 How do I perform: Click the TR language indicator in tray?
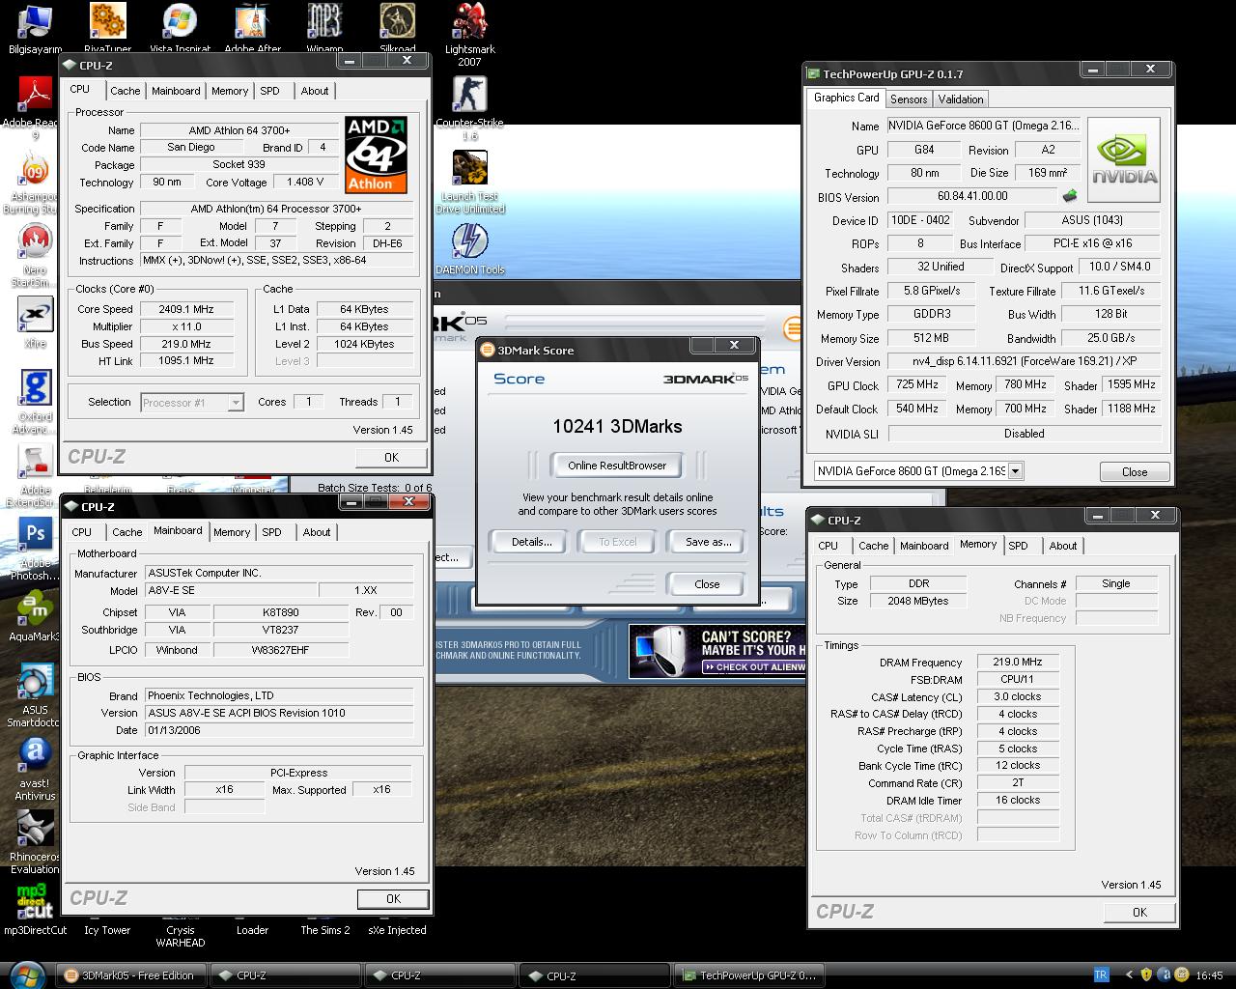point(1102,975)
